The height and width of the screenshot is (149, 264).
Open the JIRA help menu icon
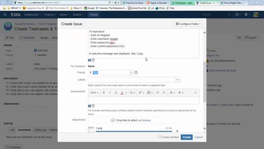[x=238, y=14]
